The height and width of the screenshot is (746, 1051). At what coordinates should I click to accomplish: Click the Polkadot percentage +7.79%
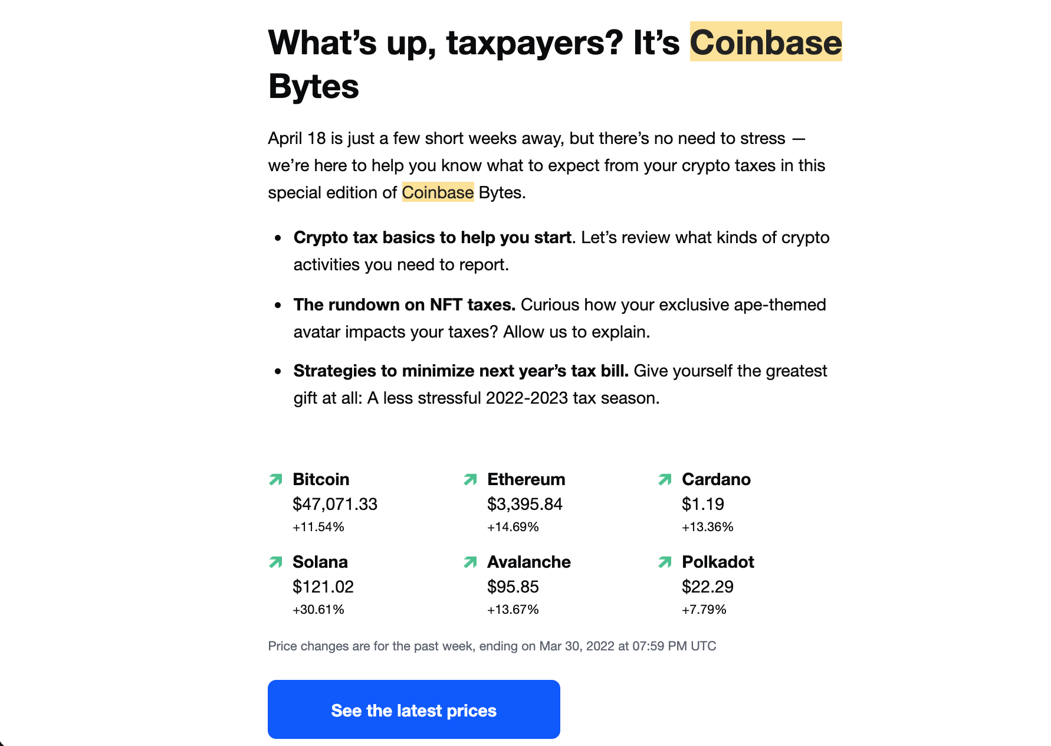pyautogui.click(x=705, y=610)
